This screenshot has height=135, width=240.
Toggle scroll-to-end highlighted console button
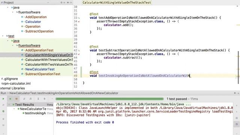(237, 124)
